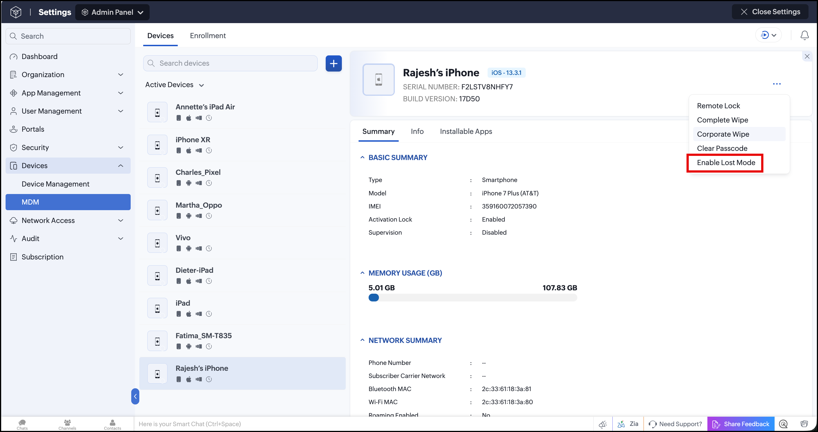Click the device icon next to Vivo
818x432 pixels.
[x=157, y=243]
